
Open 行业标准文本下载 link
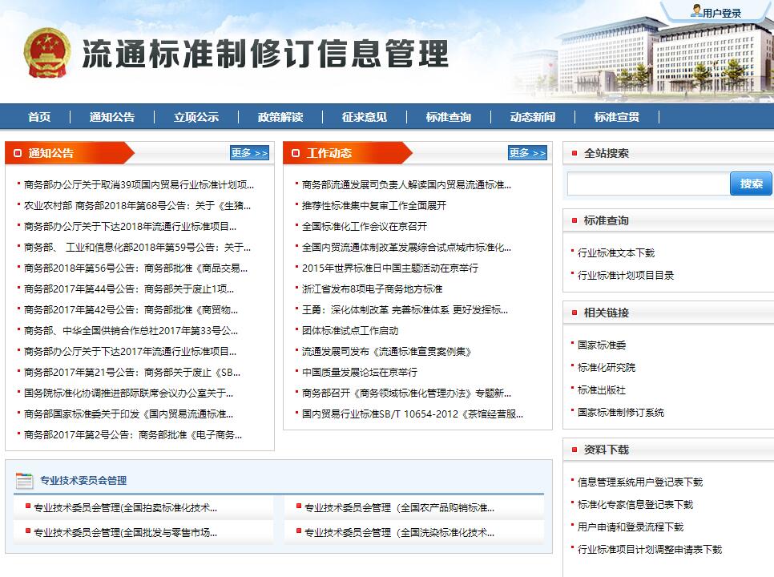[615, 252]
